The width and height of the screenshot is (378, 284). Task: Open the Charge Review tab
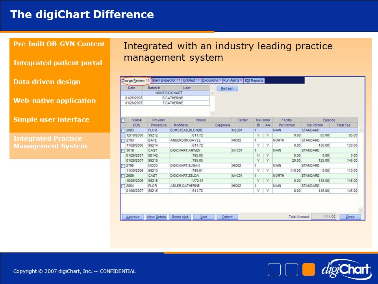(x=135, y=80)
